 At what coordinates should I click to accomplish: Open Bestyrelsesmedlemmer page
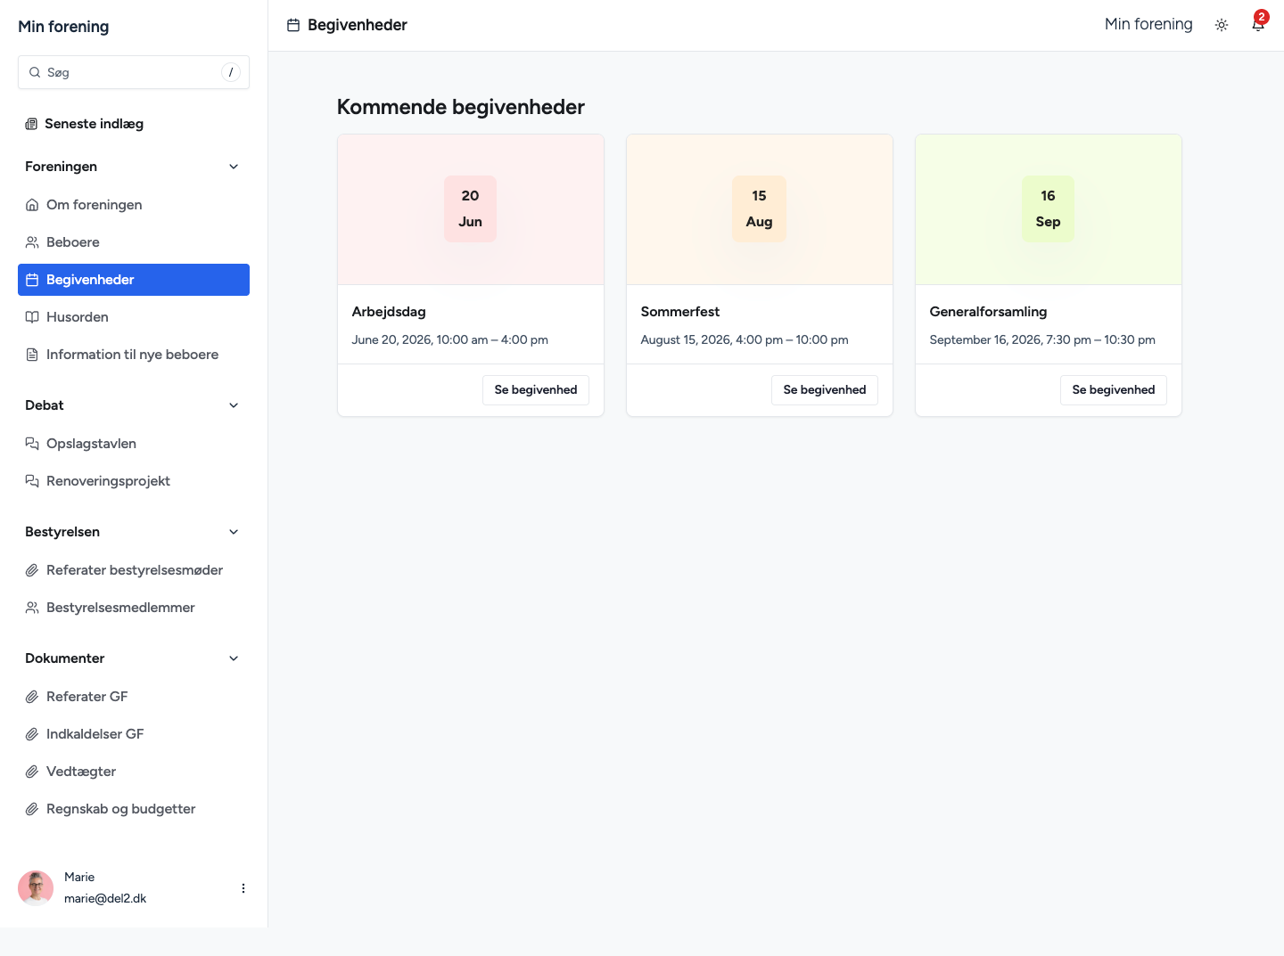(x=134, y=608)
